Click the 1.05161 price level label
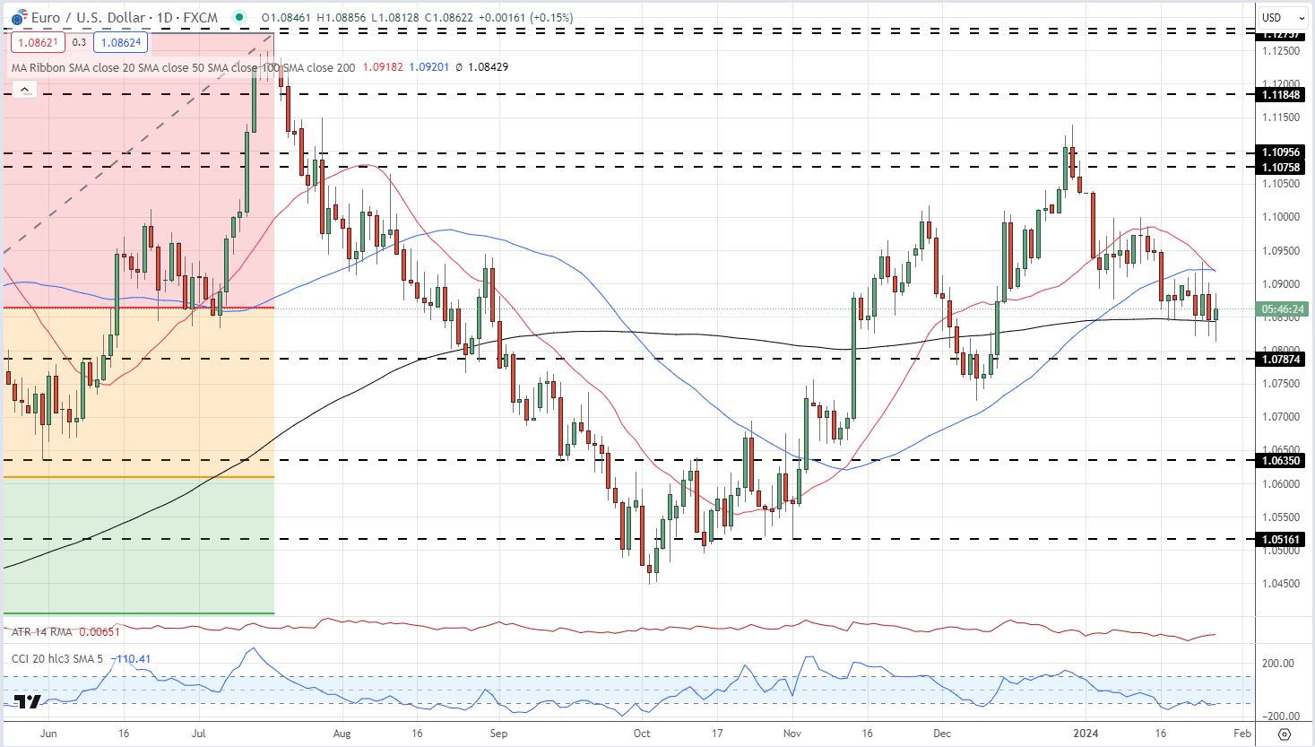The height and width of the screenshot is (747, 1315). 1281,540
